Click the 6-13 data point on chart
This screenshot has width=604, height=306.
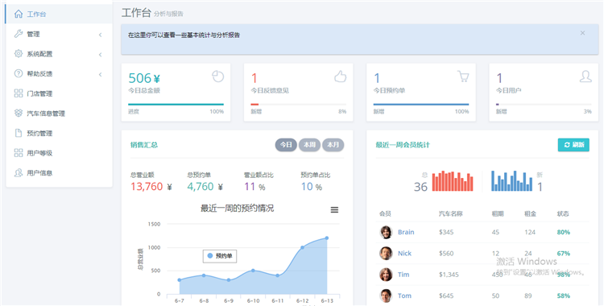pyautogui.click(x=327, y=238)
